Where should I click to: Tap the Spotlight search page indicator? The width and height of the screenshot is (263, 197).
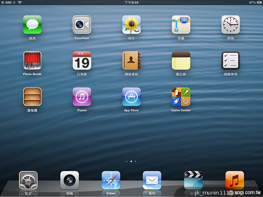pyautogui.click(x=127, y=161)
